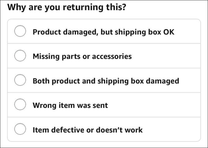Select the 'Product damaged, but shipping box OK' radio button
208x148 pixels.
[20, 31]
